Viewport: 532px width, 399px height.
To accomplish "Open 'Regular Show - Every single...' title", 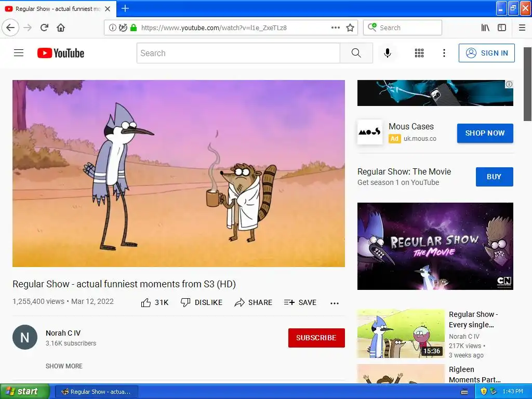I will click(x=473, y=320).
